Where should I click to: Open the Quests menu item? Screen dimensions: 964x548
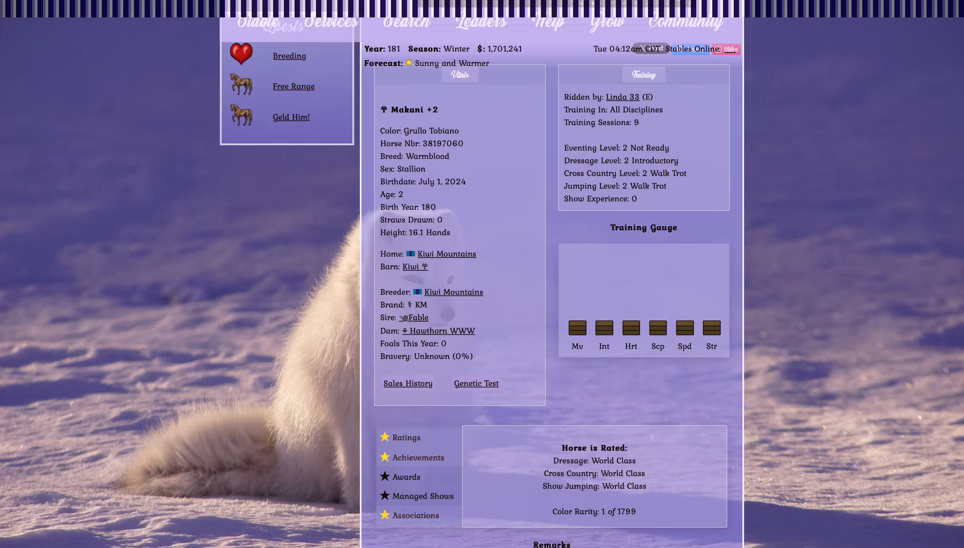point(283,27)
